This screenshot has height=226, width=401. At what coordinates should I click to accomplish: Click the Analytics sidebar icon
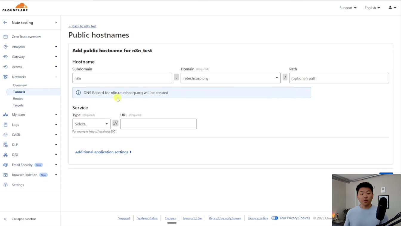tap(5, 47)
